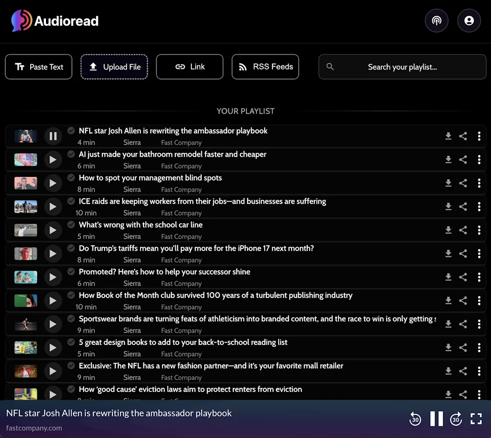Download the 'ICE raids are keeping workers' episode
491x438 pixels.
(x=448, y=207)
